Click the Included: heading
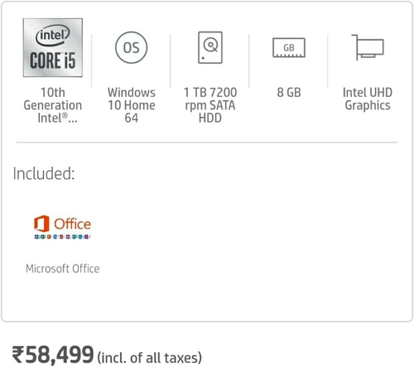Image resolution: width=414 pixels, height=385 pixels. [44, 174]
